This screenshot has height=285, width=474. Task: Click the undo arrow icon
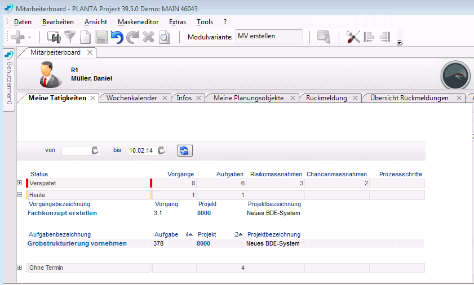click(x=117, y=37)
